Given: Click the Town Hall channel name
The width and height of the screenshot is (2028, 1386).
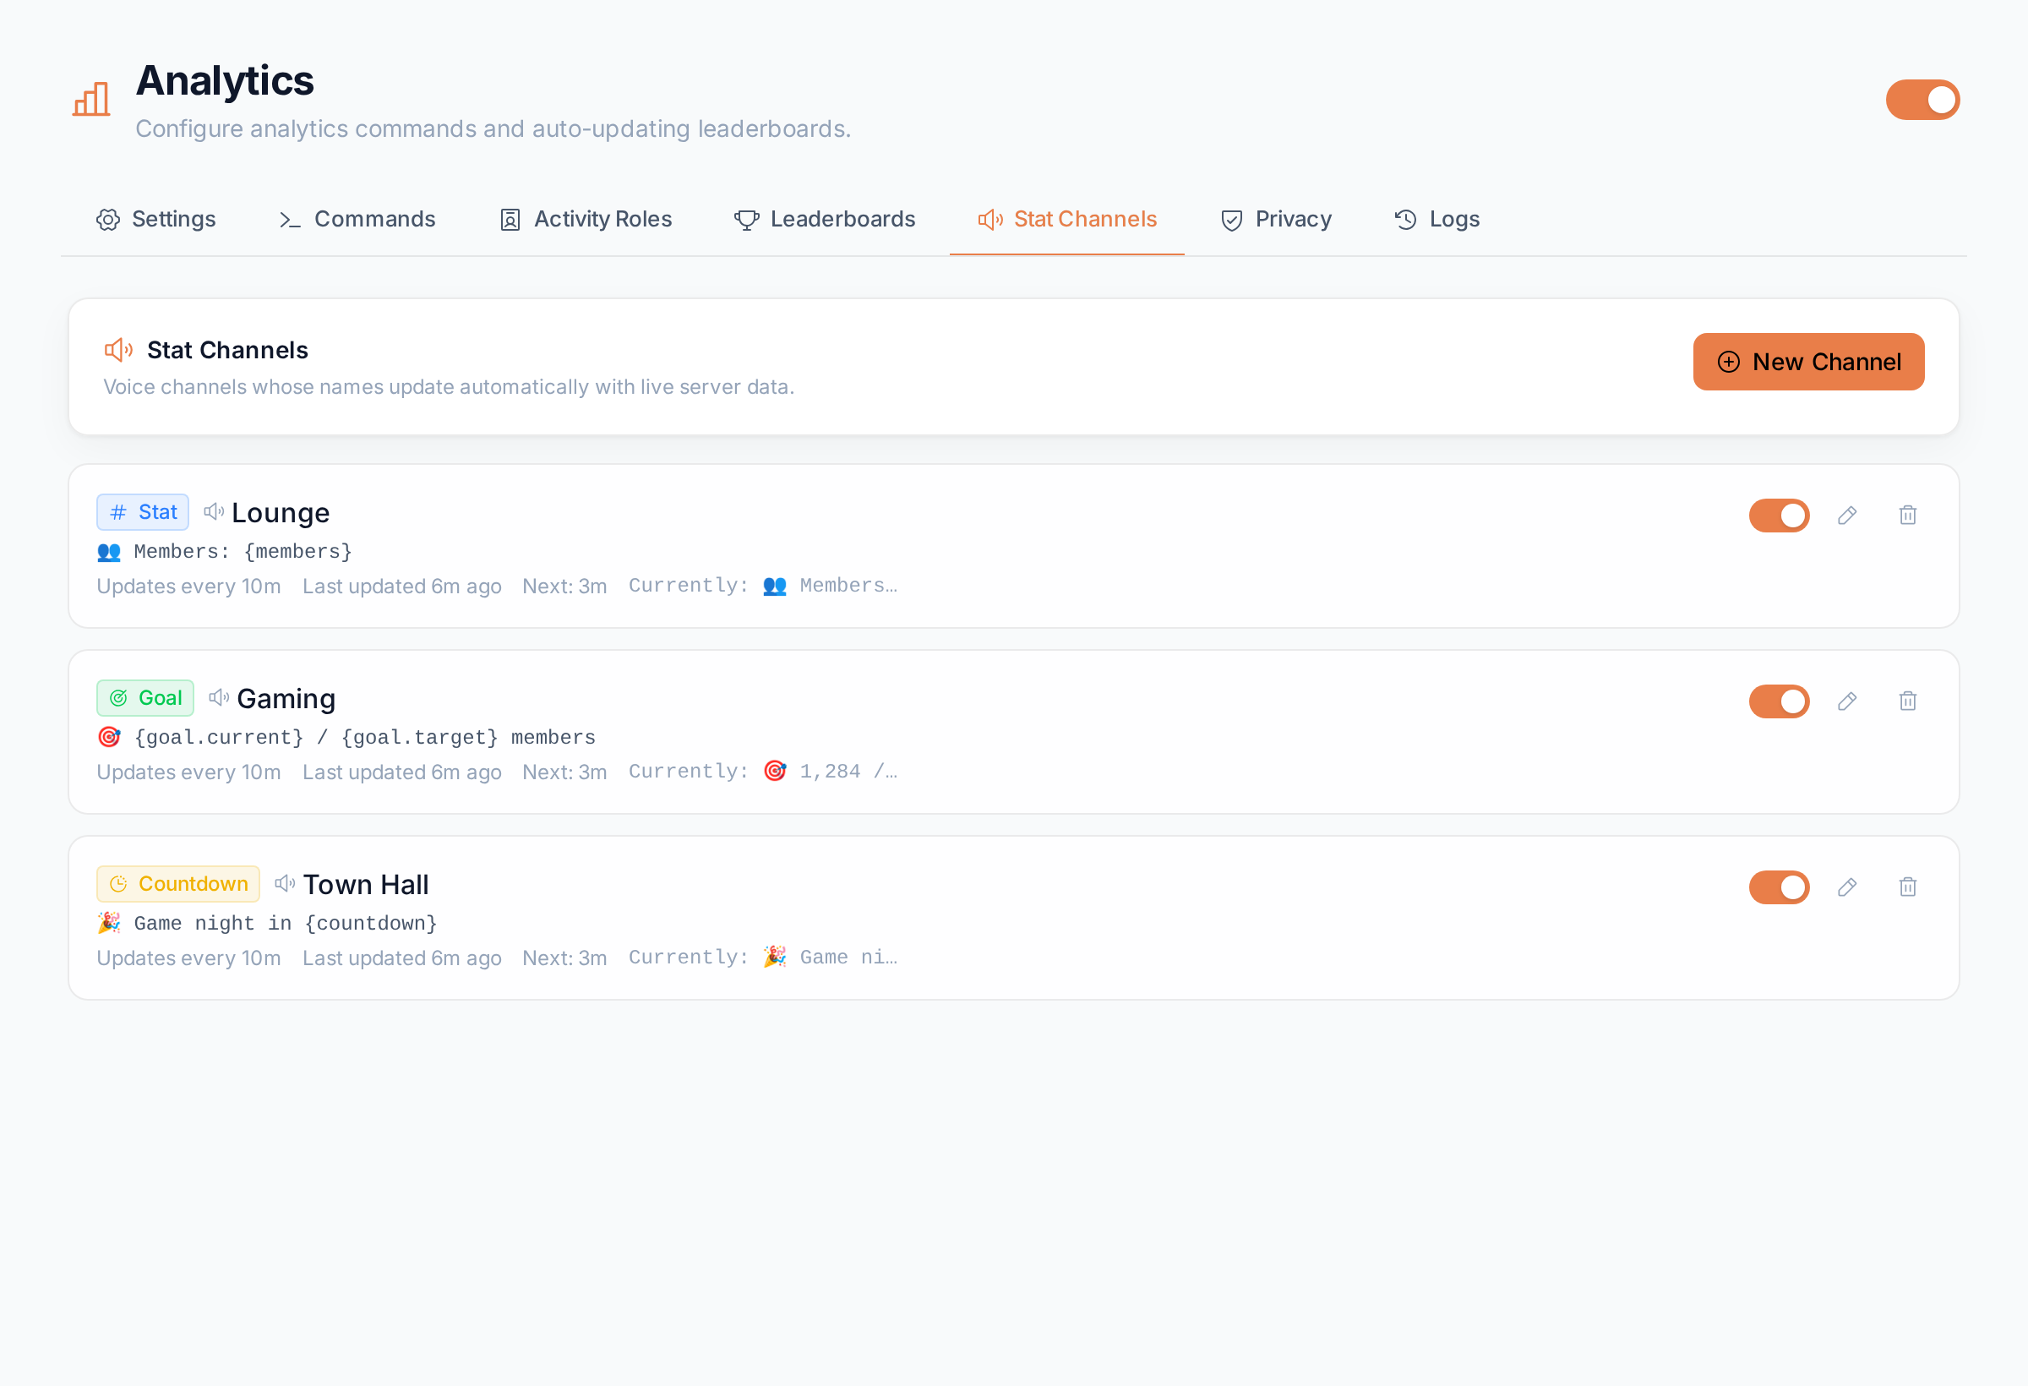Looking at the screenshot, I should tap(366, 884).
